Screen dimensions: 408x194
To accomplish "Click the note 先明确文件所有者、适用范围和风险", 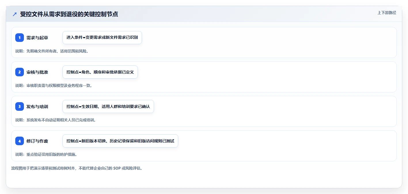I will (x=52, y=51).
